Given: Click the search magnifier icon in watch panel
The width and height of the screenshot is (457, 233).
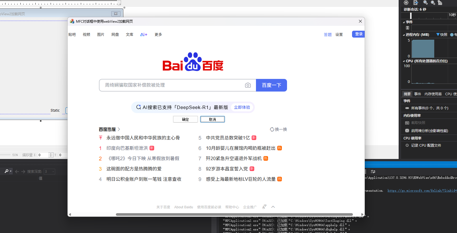Looking at the screenshot, I should click(6, 171).
